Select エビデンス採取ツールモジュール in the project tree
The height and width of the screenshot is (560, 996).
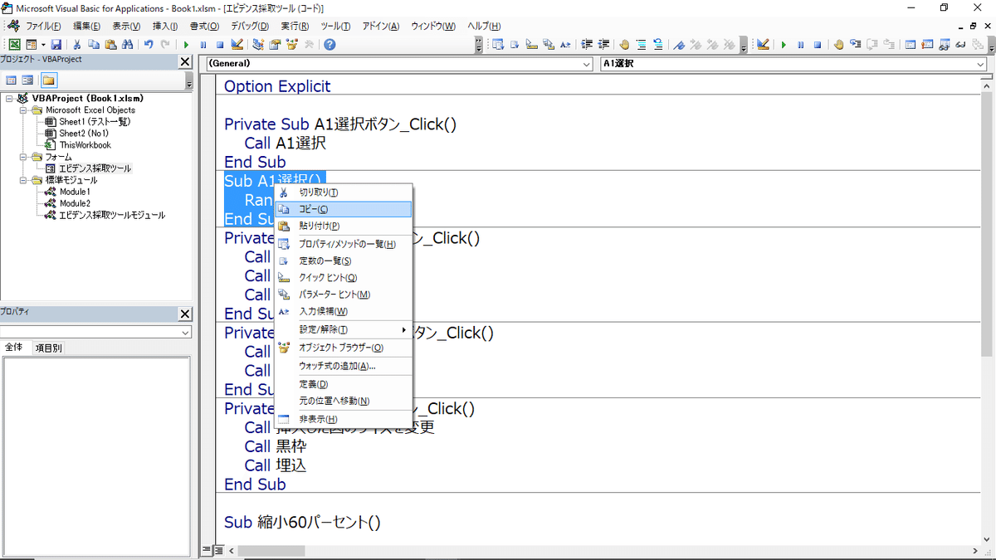coord(112,215)
